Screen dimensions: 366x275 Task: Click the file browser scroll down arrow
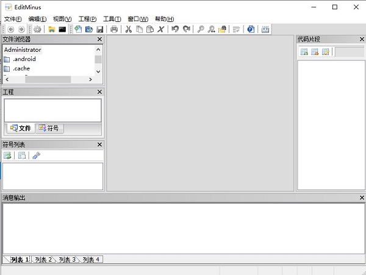tap(98, 71)
